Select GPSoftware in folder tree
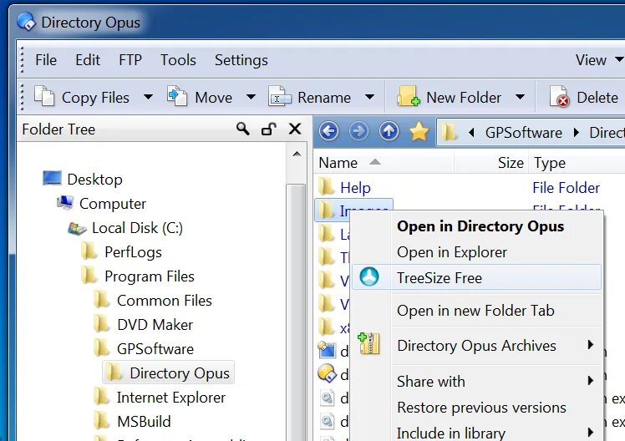This screenshot has width=625, height=441. [155, 349]
